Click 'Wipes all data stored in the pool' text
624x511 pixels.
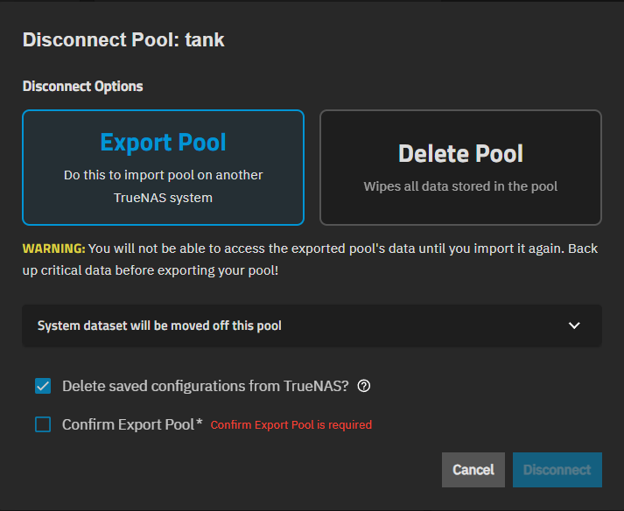[460, 186]
